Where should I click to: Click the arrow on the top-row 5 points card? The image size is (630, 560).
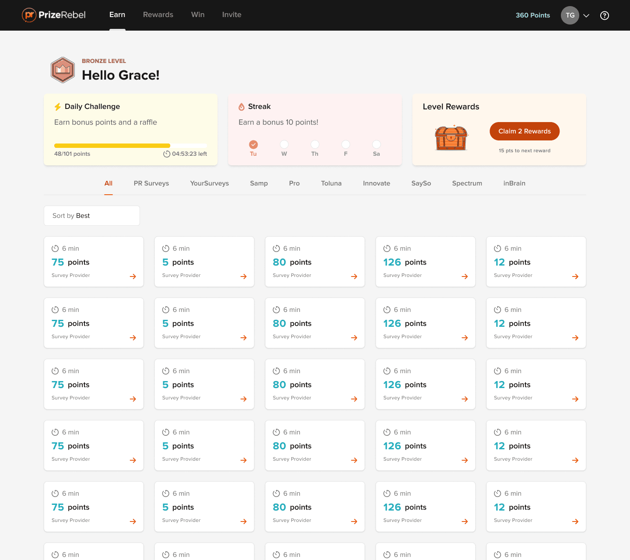pos(244,276)
